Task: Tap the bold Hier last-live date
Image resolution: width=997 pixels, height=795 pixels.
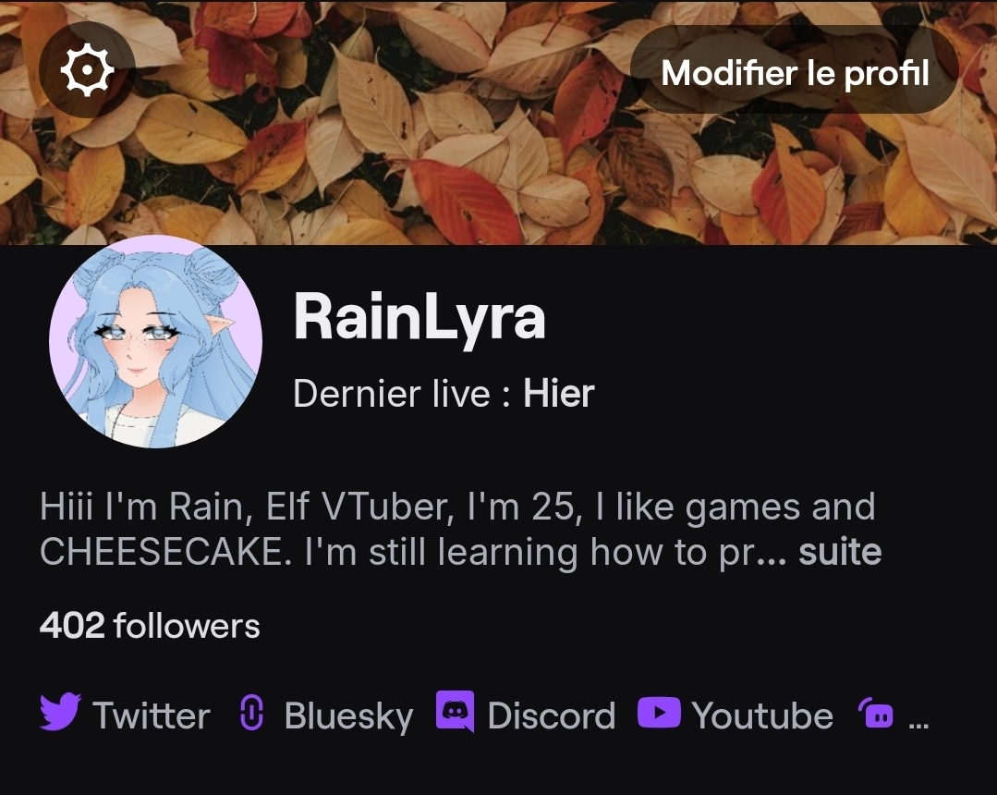Action: [558, 393]
